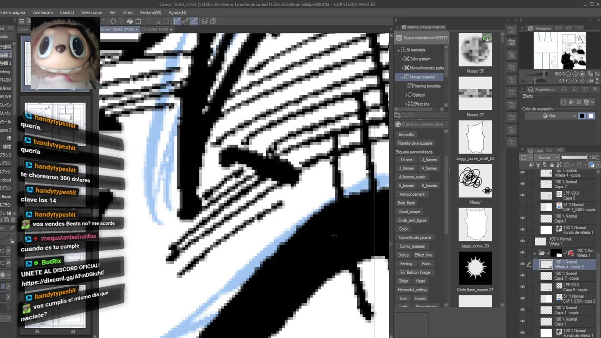The image size is (601, 338).
Task: Select the Circle flash_coarse 01 material thumbnail
Action: point(475,268)
